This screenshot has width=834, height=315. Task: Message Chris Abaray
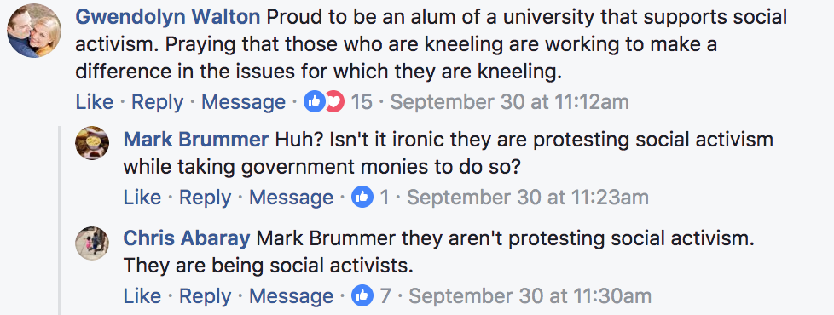[291, 296]
